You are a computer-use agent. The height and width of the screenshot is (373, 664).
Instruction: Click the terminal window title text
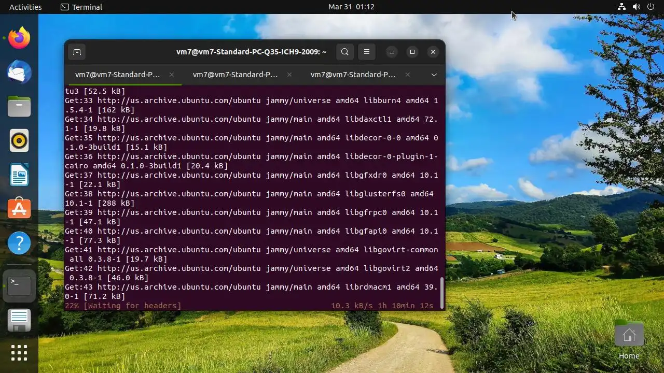[252, 52]
